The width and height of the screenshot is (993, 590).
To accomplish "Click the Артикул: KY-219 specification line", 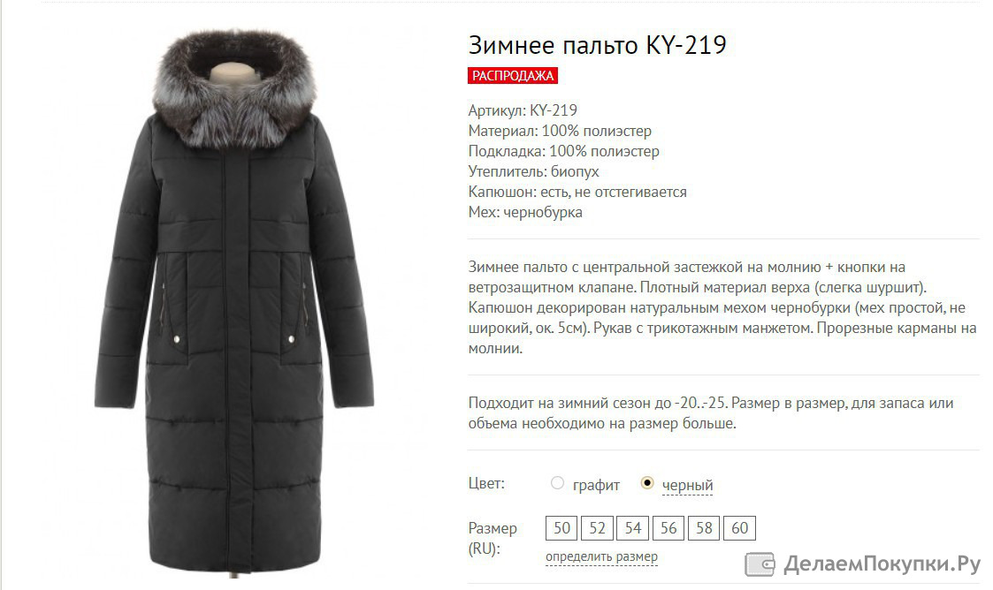I will click(x=523, y=110).
